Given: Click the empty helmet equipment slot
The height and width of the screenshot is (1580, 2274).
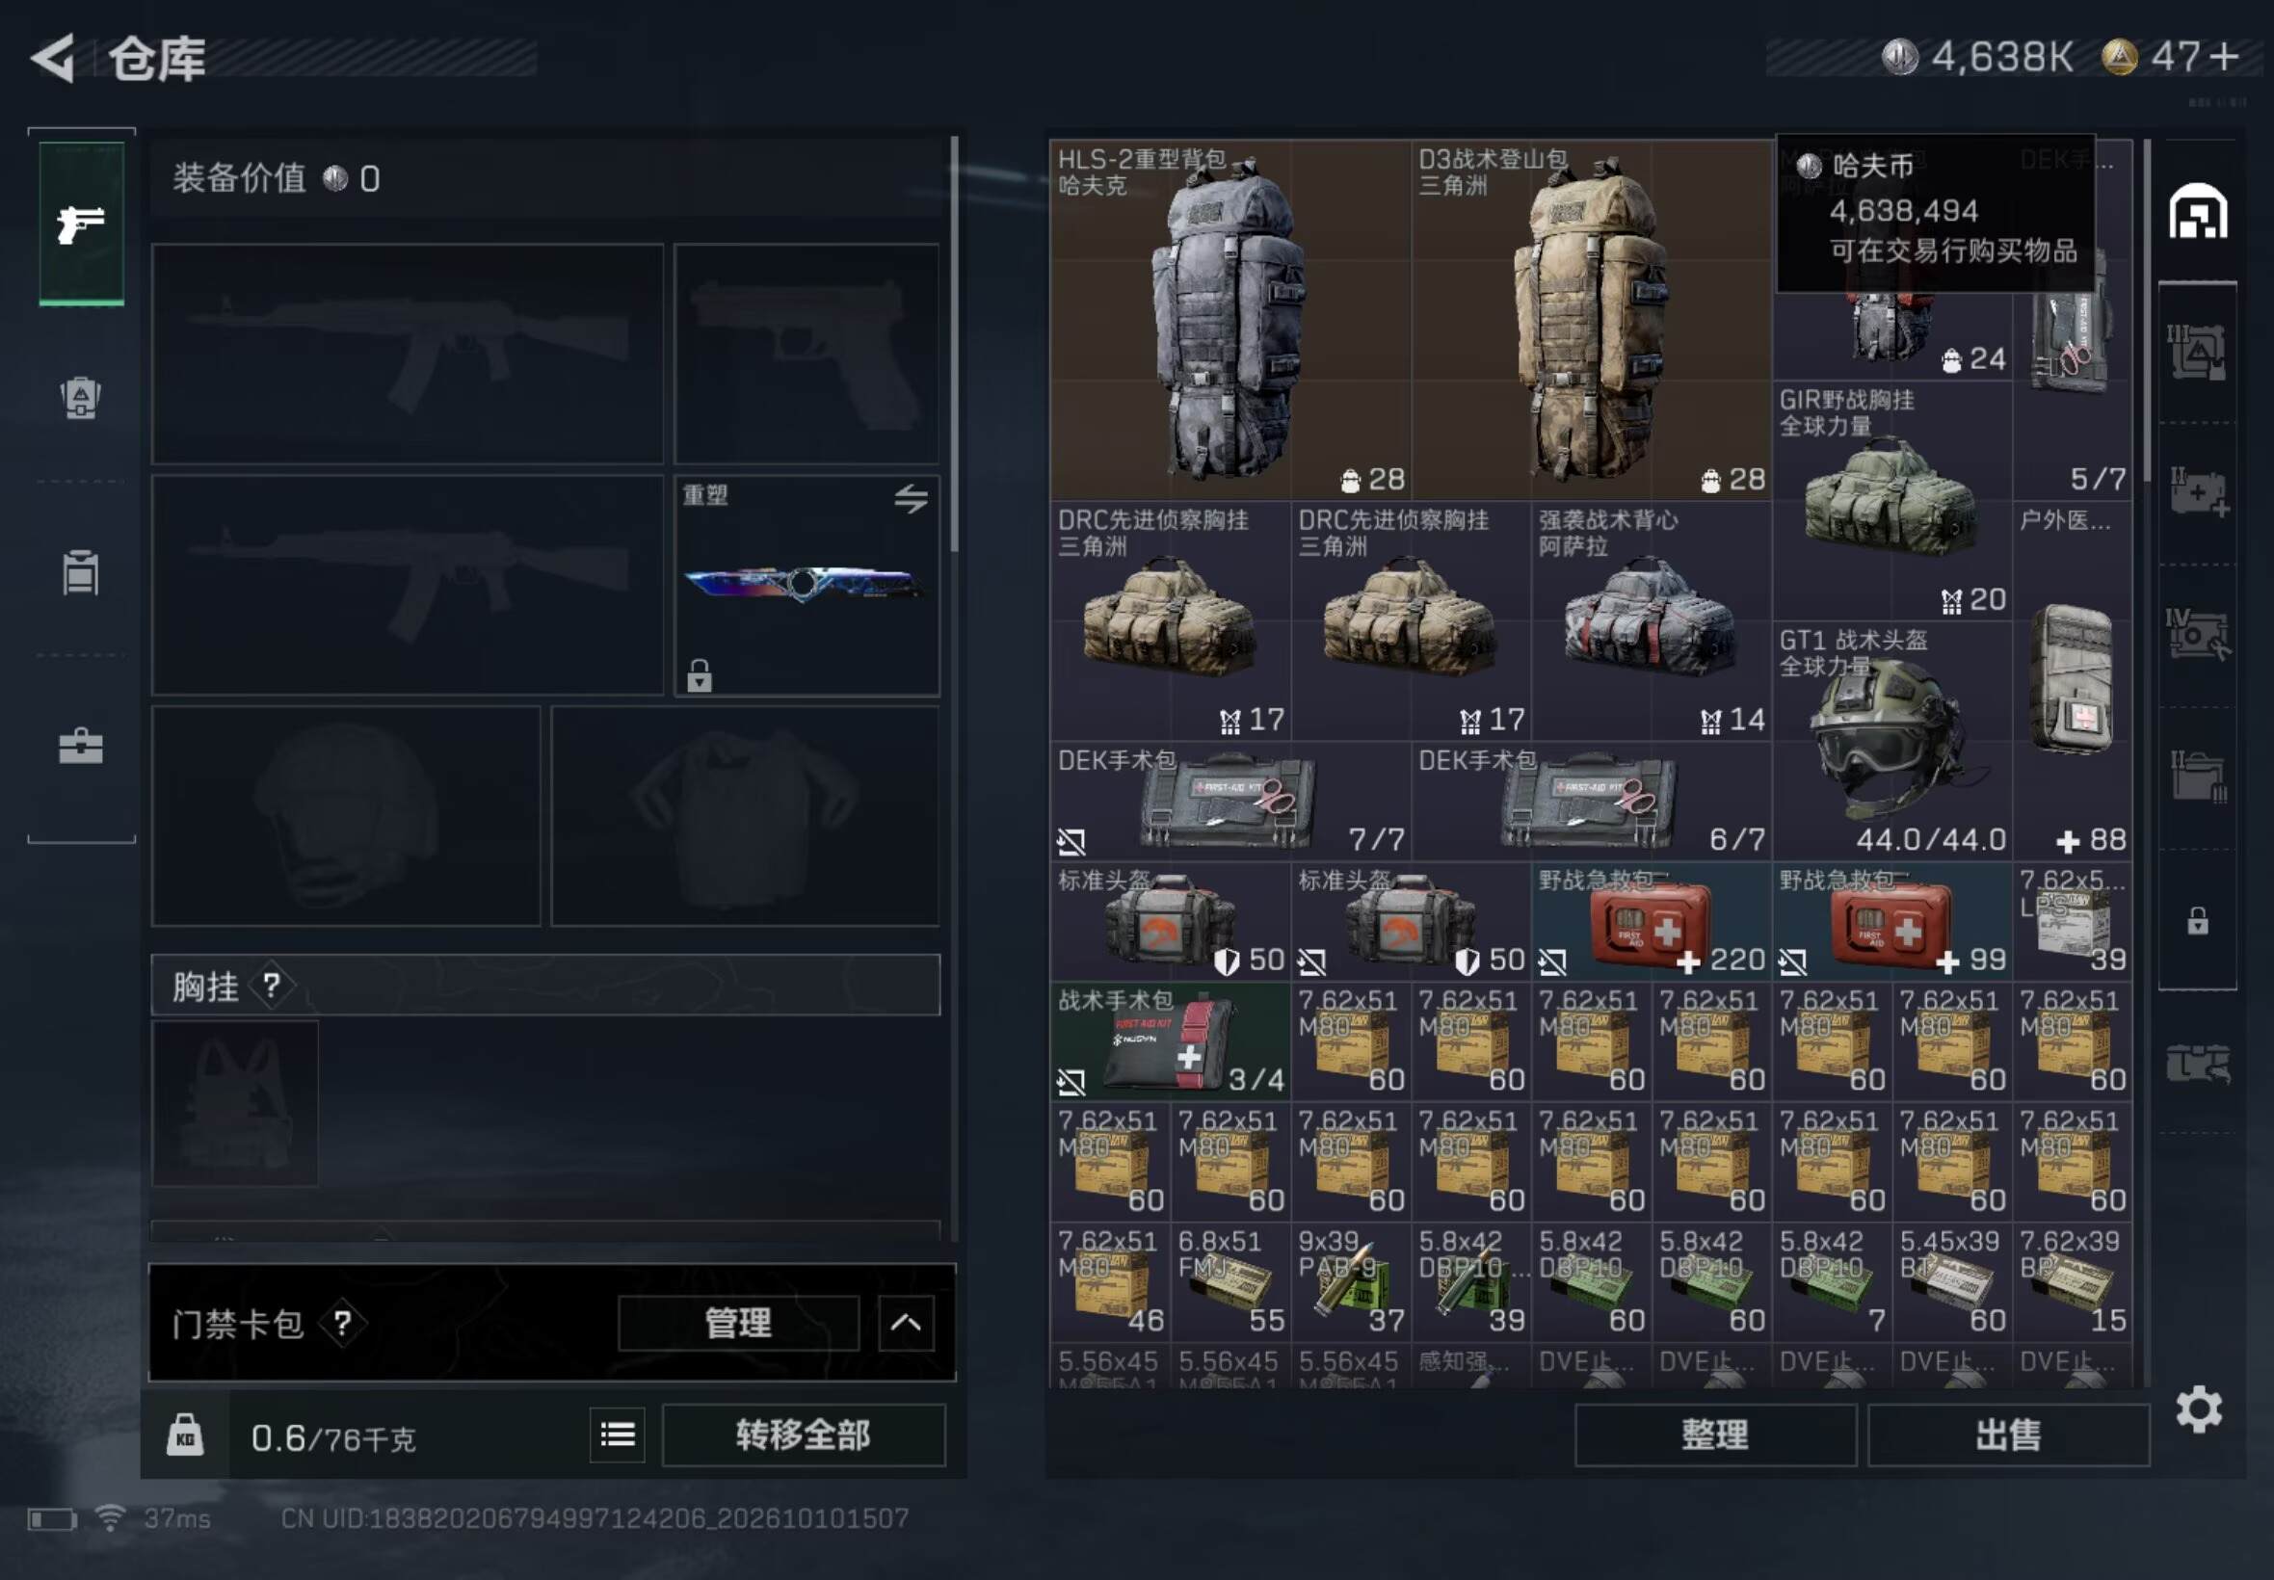Looking at the screenshot, I should 346,816.
